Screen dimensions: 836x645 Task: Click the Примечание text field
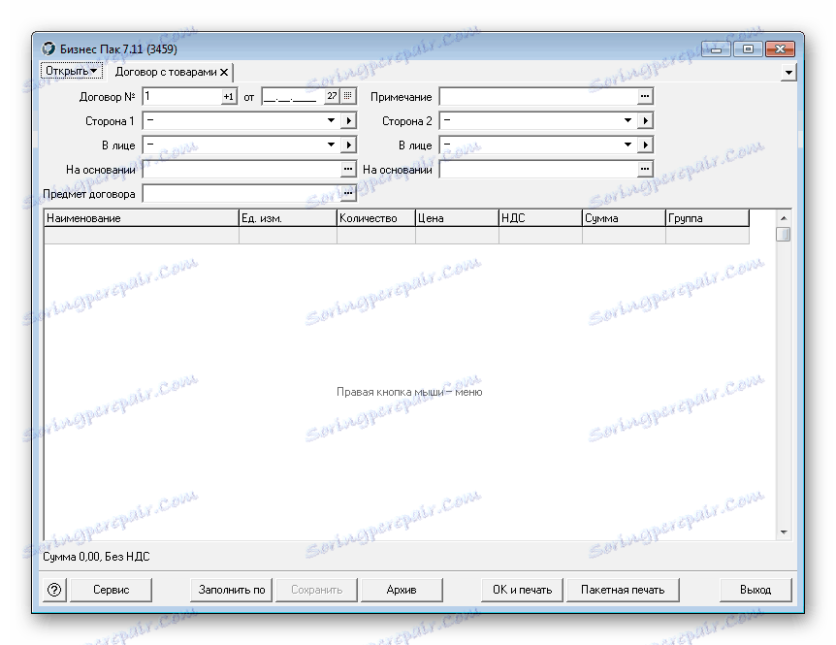tap(538, 96)
